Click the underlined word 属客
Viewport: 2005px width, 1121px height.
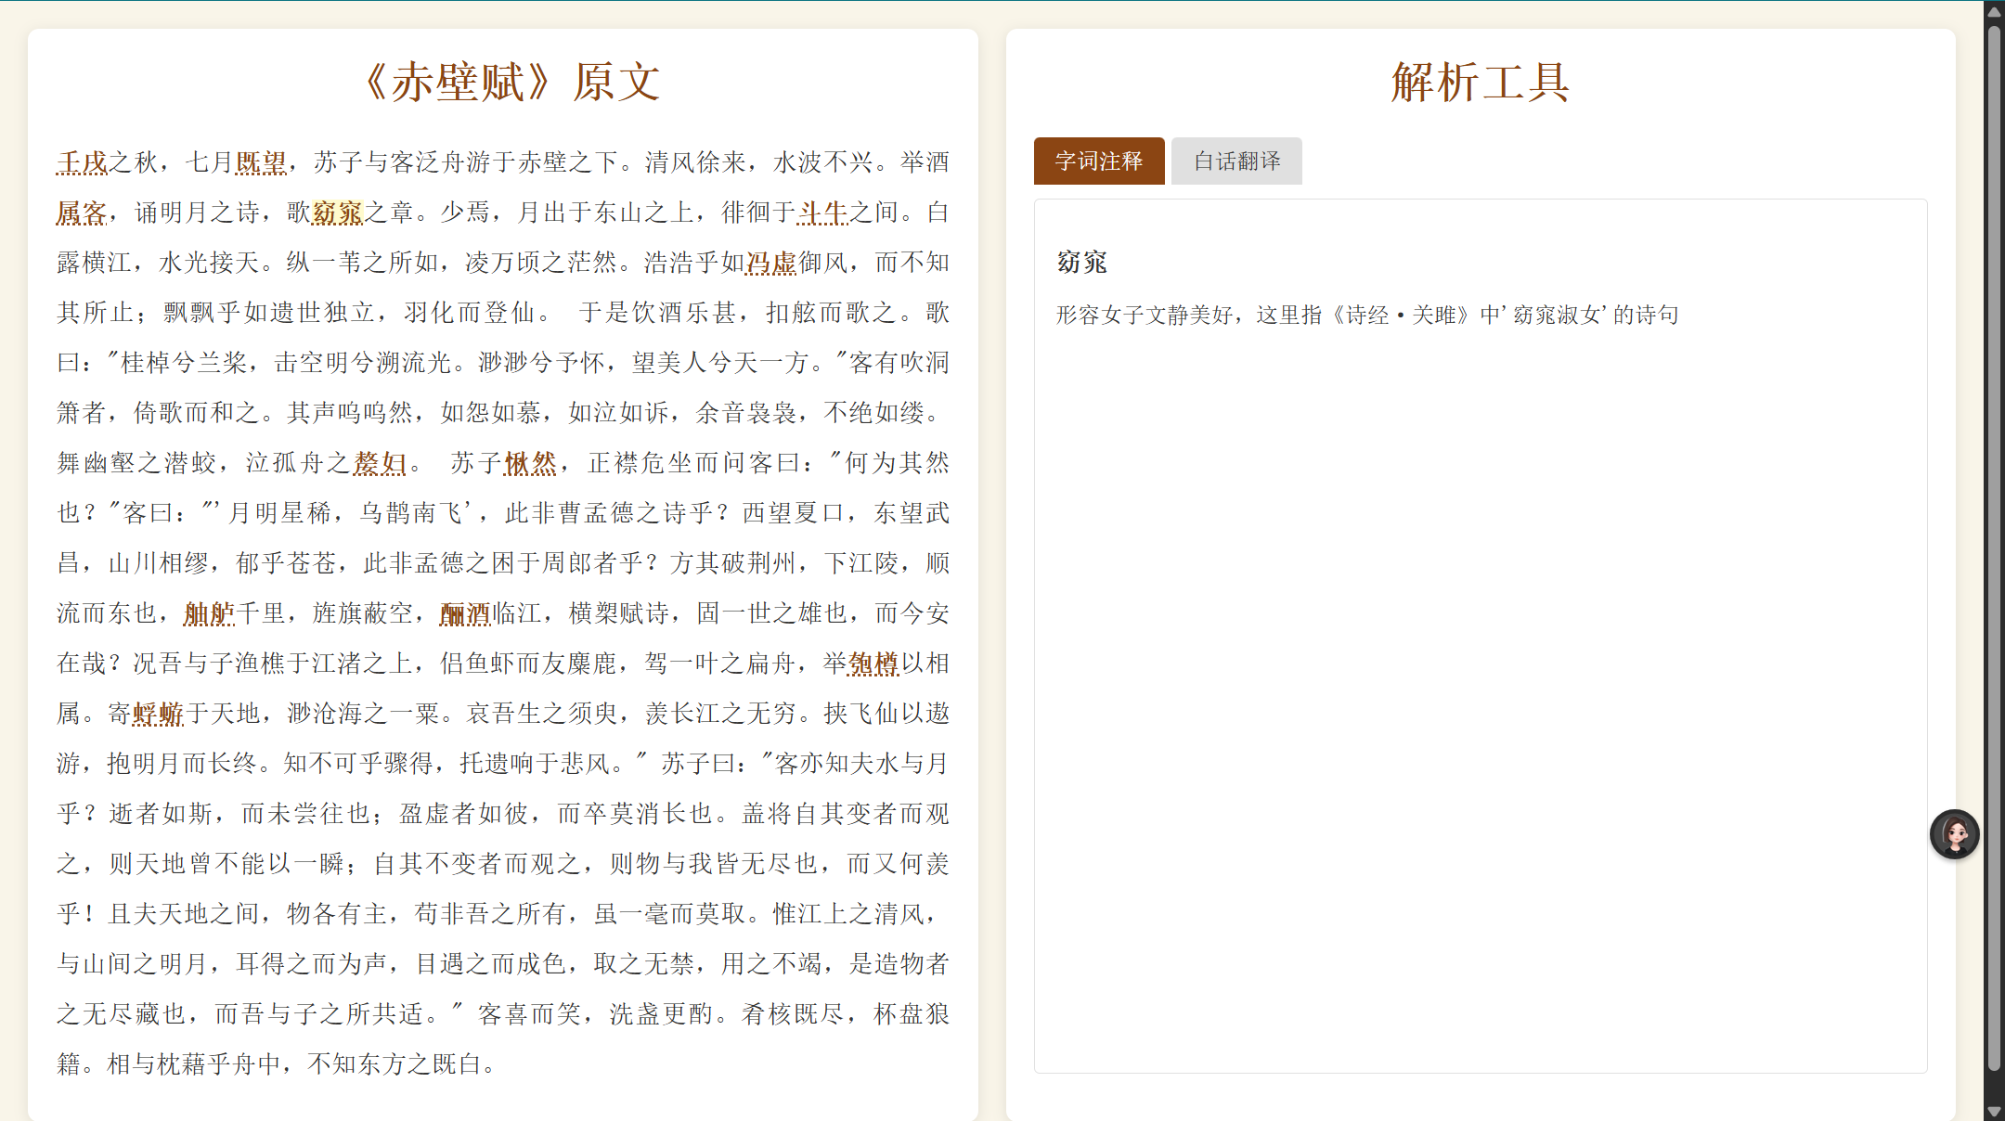82,213
